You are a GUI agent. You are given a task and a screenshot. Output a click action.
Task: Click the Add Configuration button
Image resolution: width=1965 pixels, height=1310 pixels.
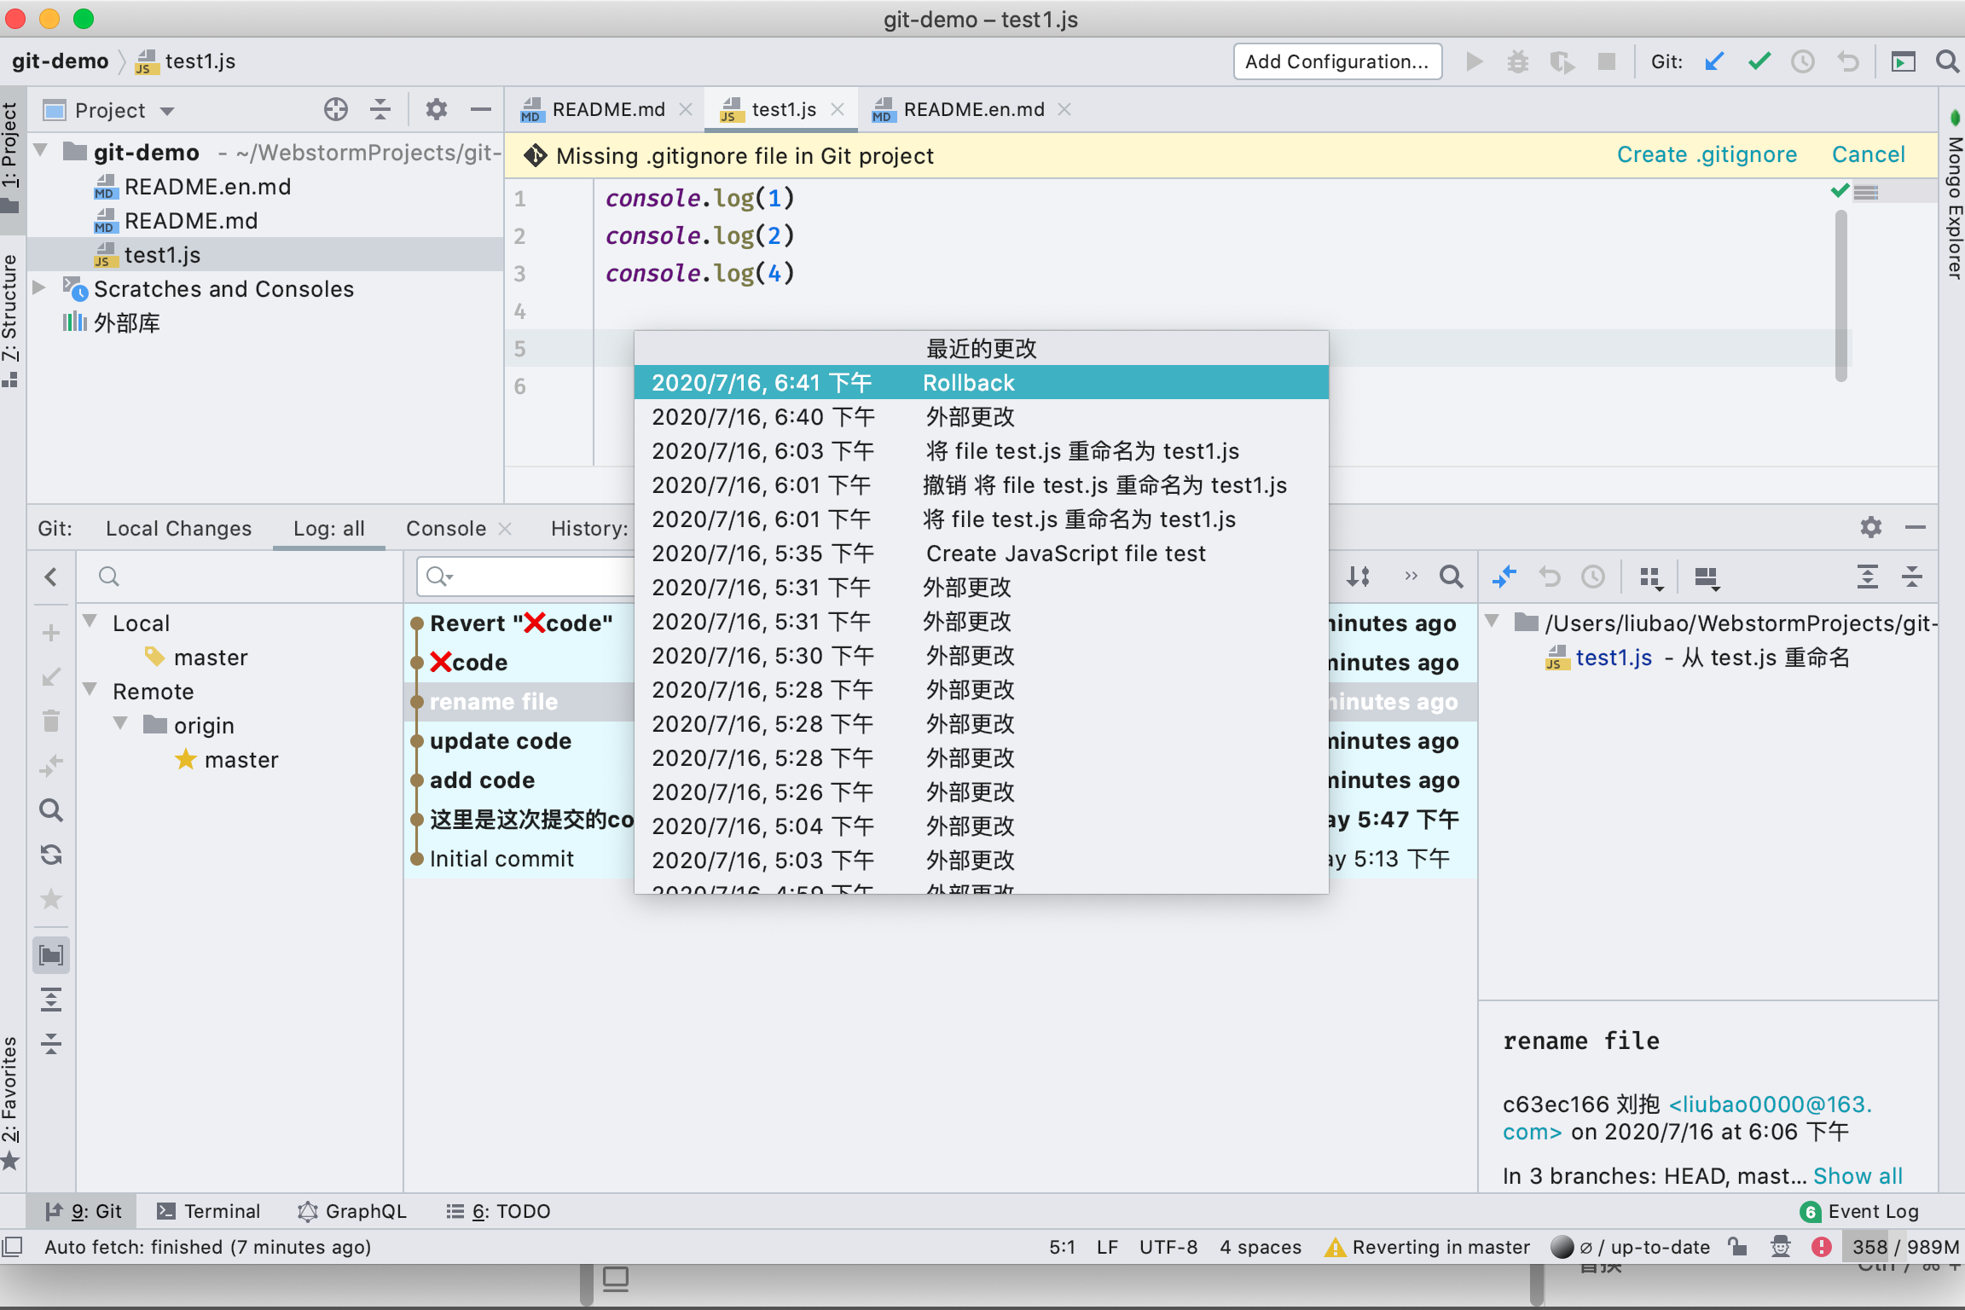[1336, 61]
